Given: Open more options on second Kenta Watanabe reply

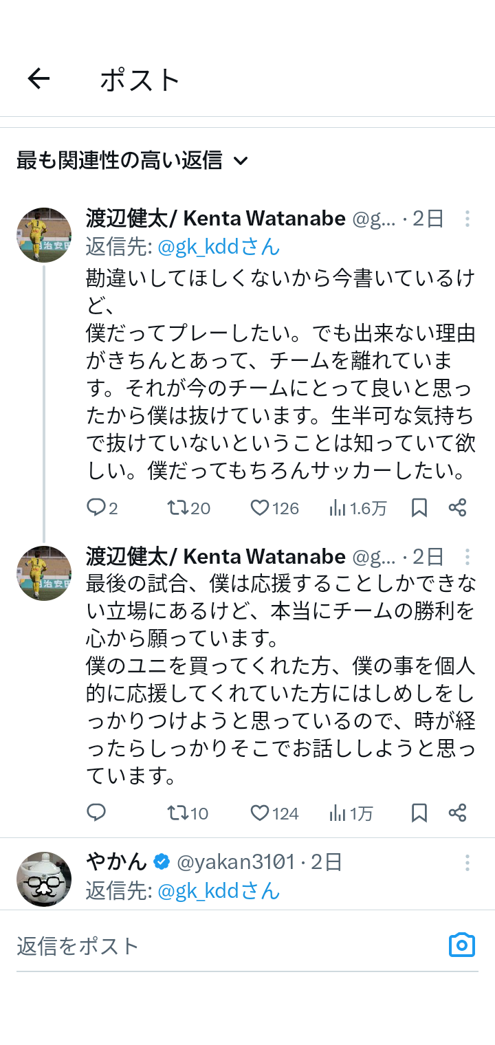Looking at the screenshot, I should [x=467, y=557].
